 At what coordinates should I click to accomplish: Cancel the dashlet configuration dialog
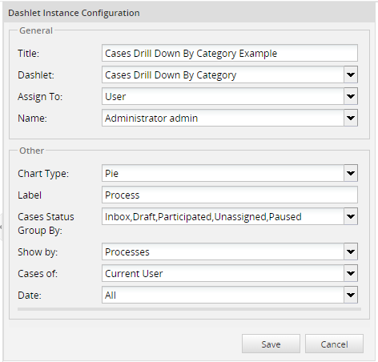pos(334,344)
